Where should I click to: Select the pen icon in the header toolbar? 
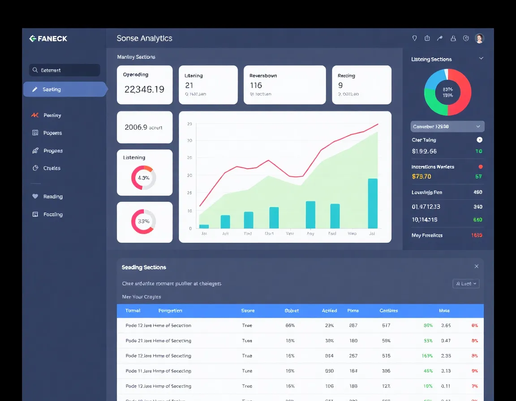click(440, 38)
